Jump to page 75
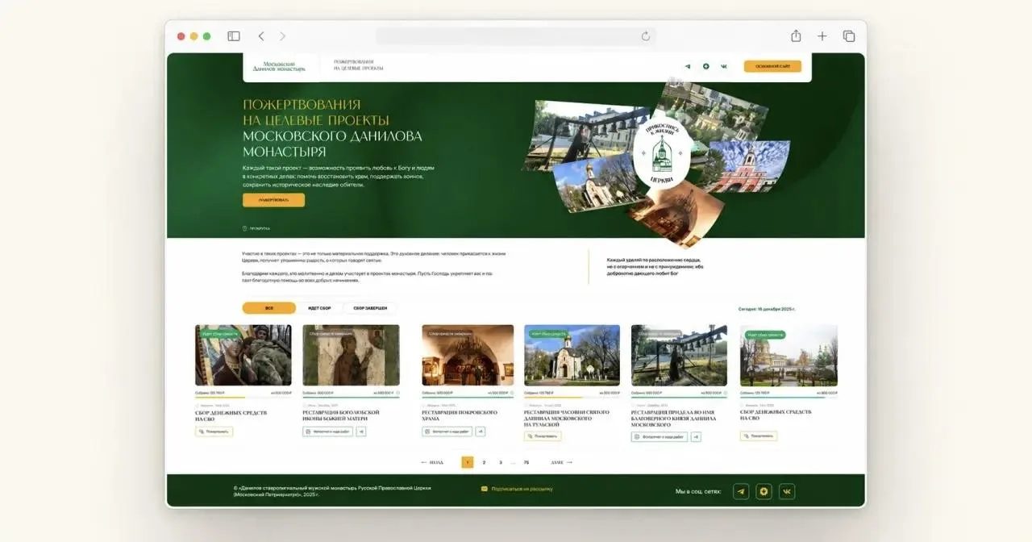Screen dimensions: 1032x542 [526, 462]
